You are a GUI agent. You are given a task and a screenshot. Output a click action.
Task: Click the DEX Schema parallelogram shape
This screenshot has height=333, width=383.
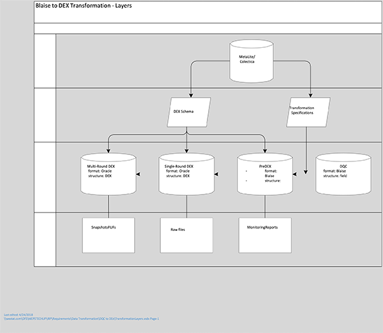pyautogui.click(x=186, y=110)
